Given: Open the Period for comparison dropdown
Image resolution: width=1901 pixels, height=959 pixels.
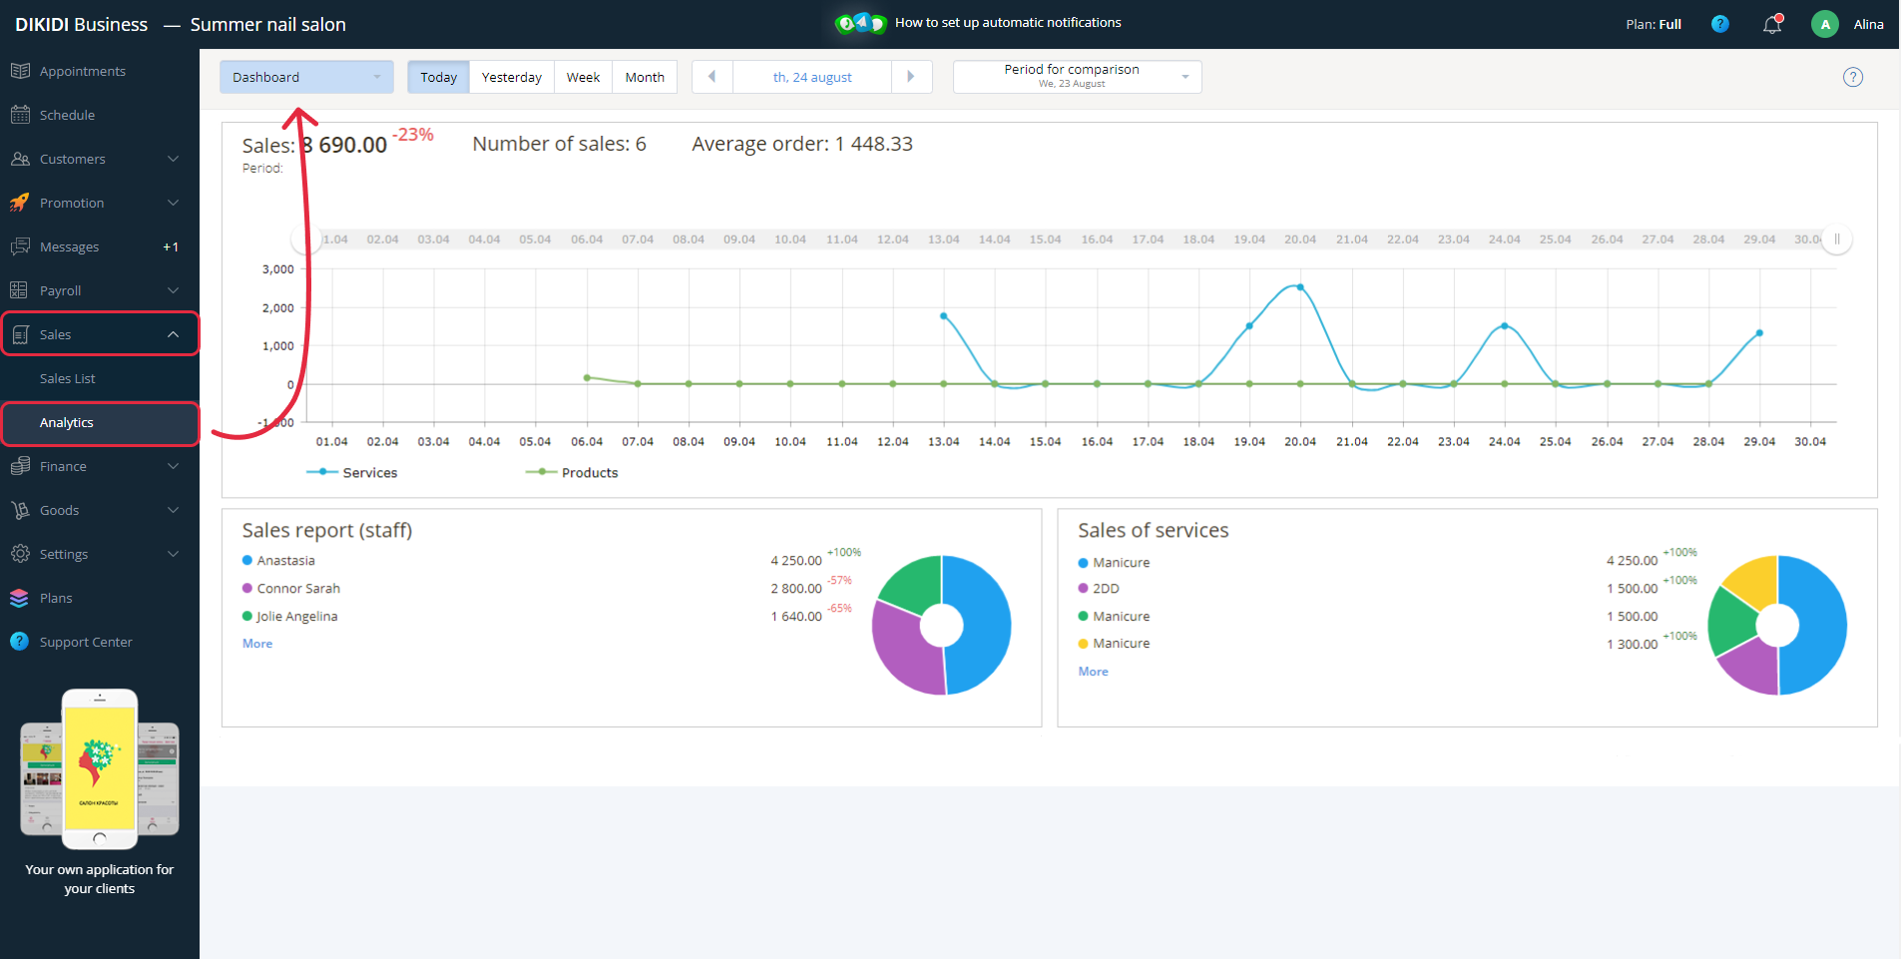Looking at the screenshot, I should coord(1078,77).
